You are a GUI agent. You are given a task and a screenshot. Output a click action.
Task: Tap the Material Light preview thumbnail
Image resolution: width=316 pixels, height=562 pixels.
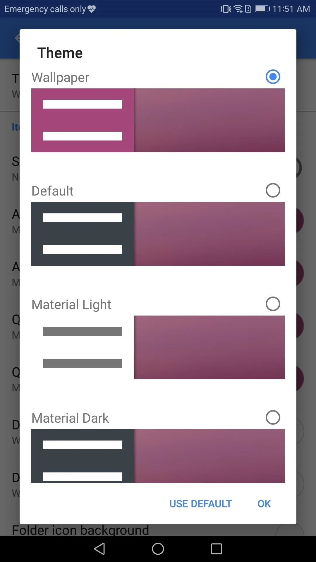click(x=158, y=347)
